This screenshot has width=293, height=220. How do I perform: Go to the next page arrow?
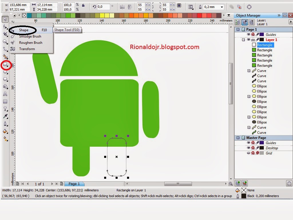click(52, 184)
